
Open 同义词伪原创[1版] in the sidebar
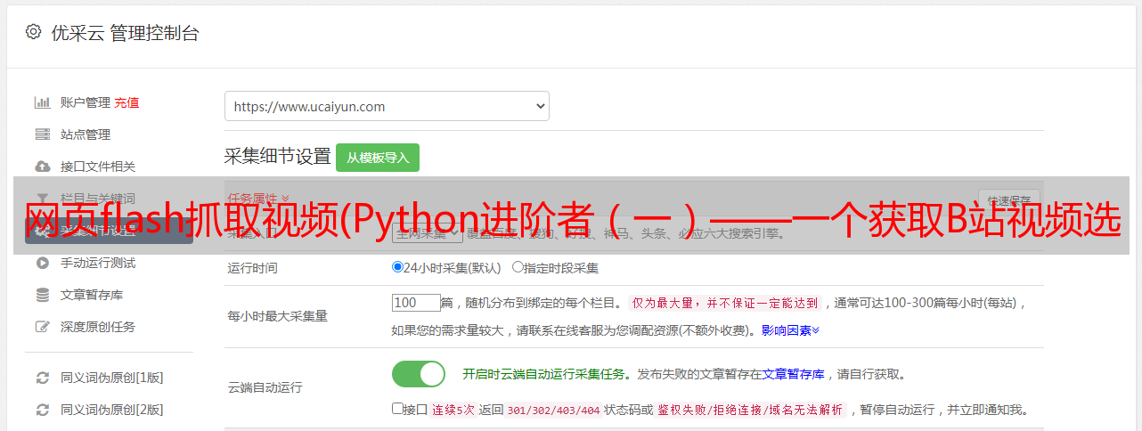click(x=112, y=378)
